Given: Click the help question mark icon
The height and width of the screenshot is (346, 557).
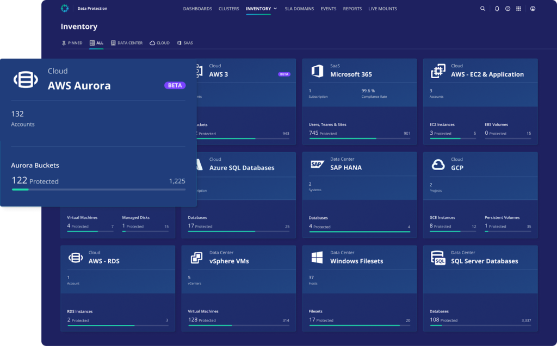Looking at the screenshot, I should point(509,9).
